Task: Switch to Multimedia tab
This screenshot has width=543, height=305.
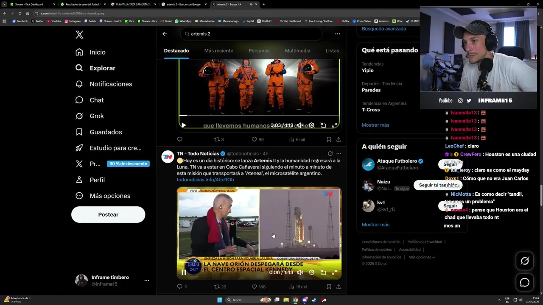Action: 297,51
